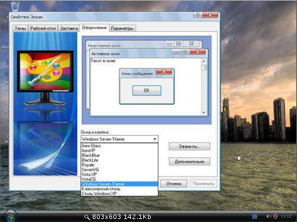Image resolution: width=297 pixels, height=222 pixels.
Task: Click the volume speaker tray icon
Action: (x=268, y=217)
